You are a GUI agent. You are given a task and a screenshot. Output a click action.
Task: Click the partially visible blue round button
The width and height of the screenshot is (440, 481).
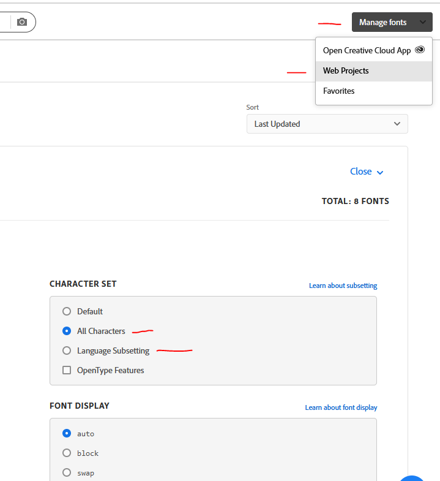[412, 478]
